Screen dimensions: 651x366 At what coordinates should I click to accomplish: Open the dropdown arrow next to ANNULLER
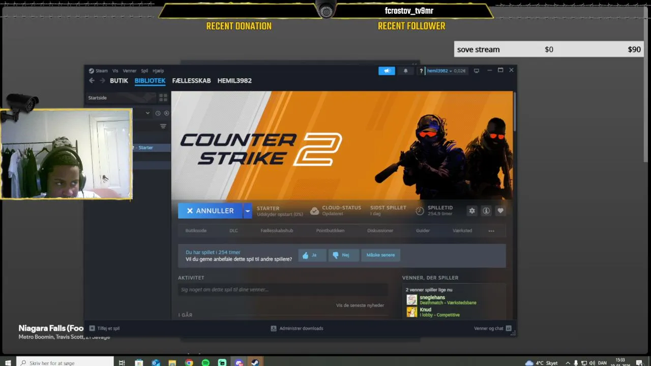(247, 210)
